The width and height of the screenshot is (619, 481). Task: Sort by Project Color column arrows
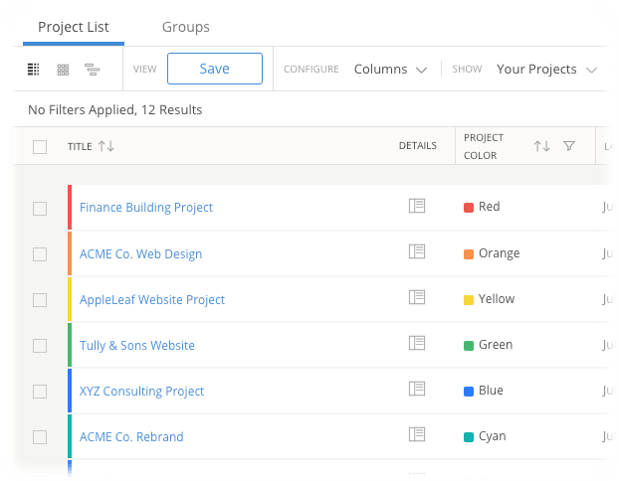pos(541,146)
